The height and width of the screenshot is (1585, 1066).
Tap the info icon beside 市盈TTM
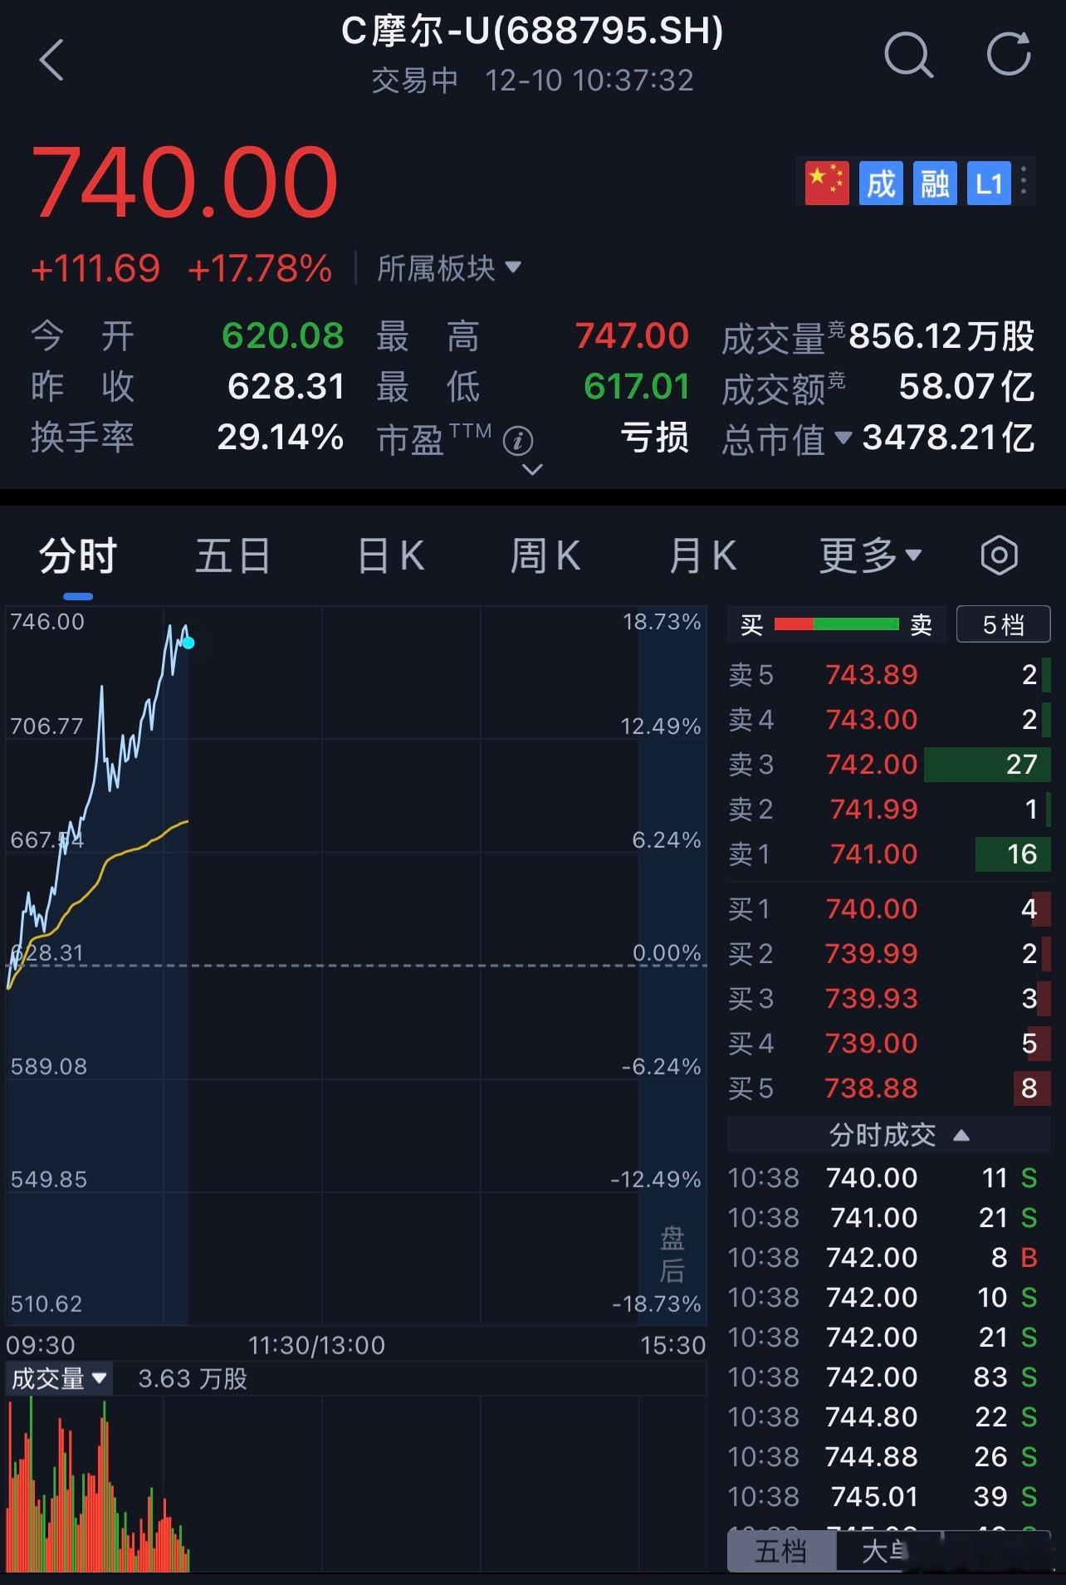tap(518, 443)
